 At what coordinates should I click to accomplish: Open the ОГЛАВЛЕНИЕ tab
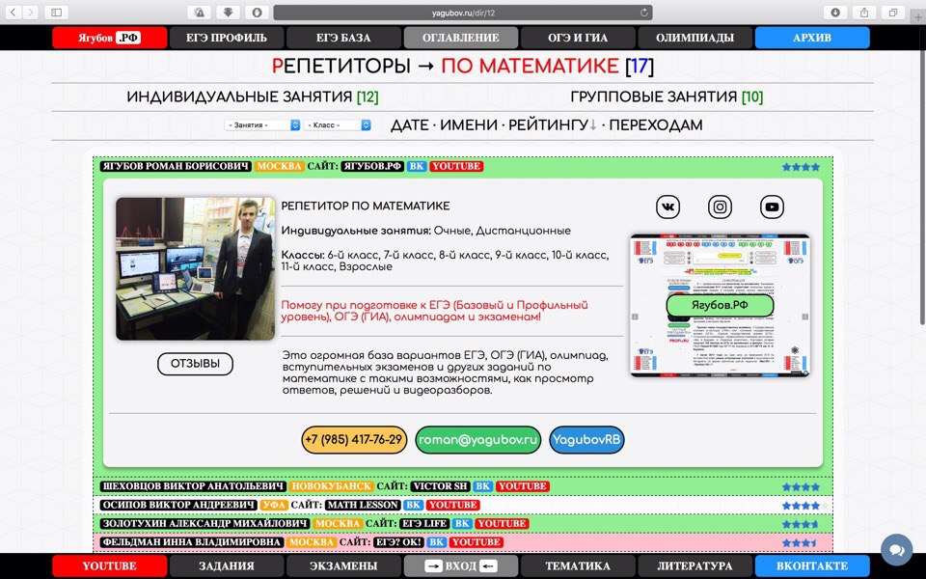click(x=461, y=38)
